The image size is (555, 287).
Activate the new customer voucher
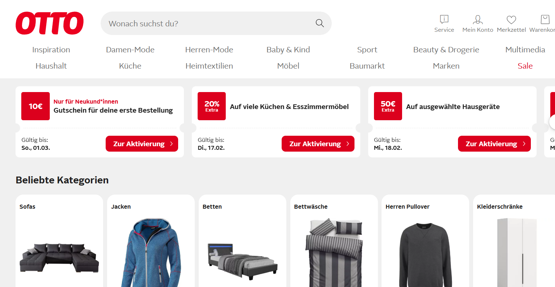(x=142, y=144)
